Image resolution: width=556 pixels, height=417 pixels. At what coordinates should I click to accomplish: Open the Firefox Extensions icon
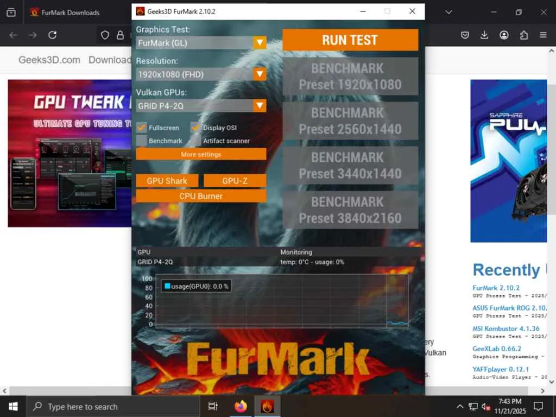coord(524,35)
